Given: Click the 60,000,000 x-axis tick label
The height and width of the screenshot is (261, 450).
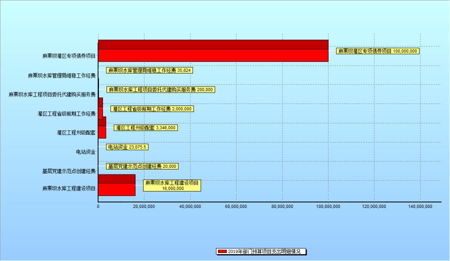Looking at the screenshot, I should pos(236,205).
